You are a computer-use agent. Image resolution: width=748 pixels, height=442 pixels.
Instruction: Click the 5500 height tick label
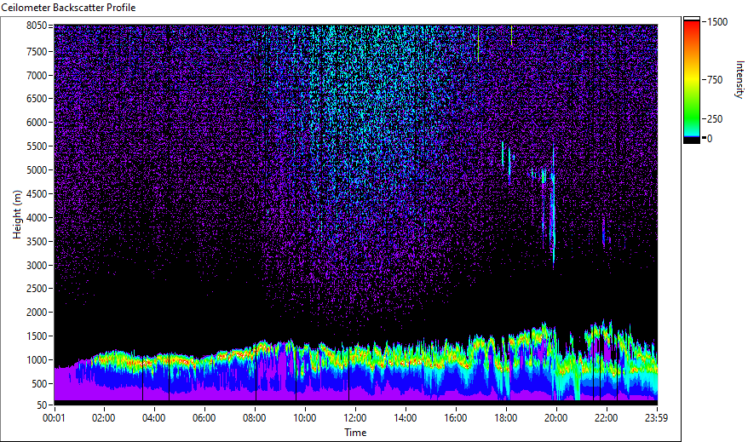37,146
